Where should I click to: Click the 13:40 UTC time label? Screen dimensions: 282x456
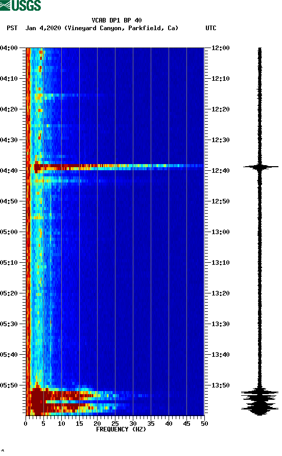point(220,354)
